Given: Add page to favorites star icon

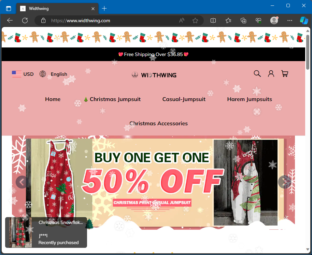Looking at the screenshot, I should (195, 20).
